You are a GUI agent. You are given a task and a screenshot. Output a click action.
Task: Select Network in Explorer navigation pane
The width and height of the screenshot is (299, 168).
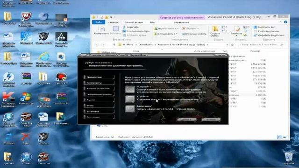click(102, 126)
